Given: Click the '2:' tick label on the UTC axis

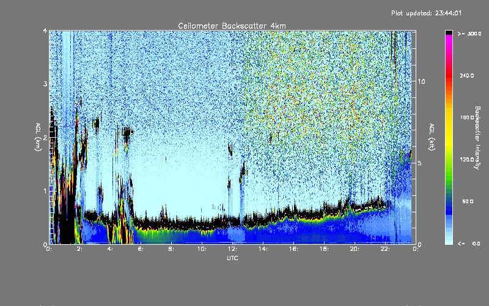Looking at the screenshot, I should [79, 249].
